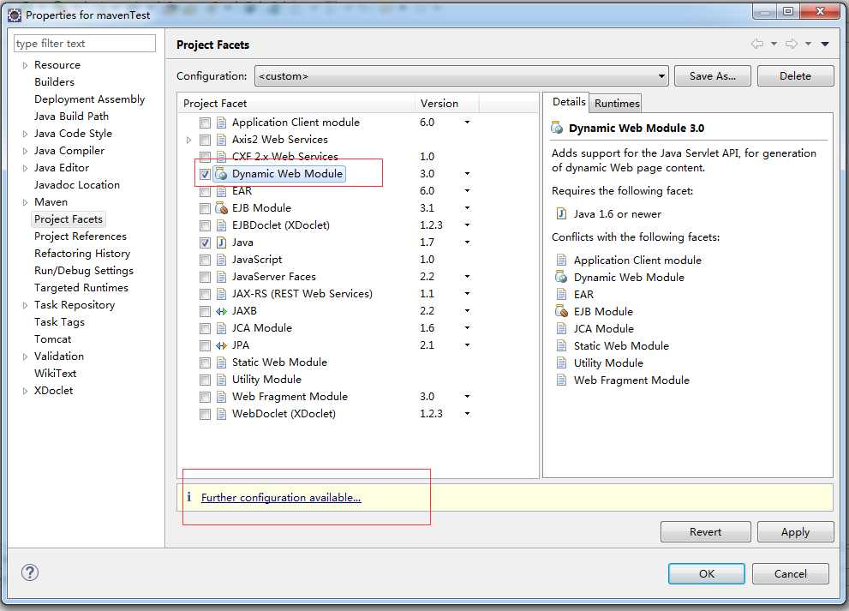Image resolution: width=849 pixels, height=611 pixels.
Task: Click the Project Facet column header
Action: (x=296, y=103)
